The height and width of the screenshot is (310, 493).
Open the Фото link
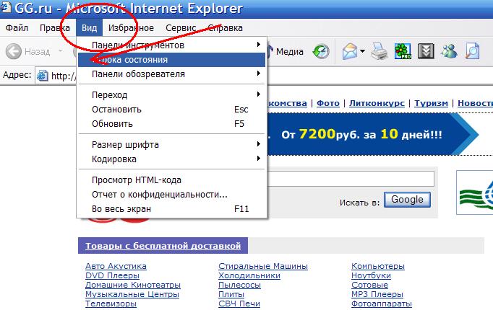328,103
